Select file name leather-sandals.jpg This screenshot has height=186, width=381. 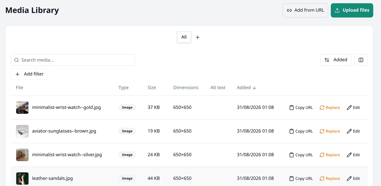click(x=53, y=179)
